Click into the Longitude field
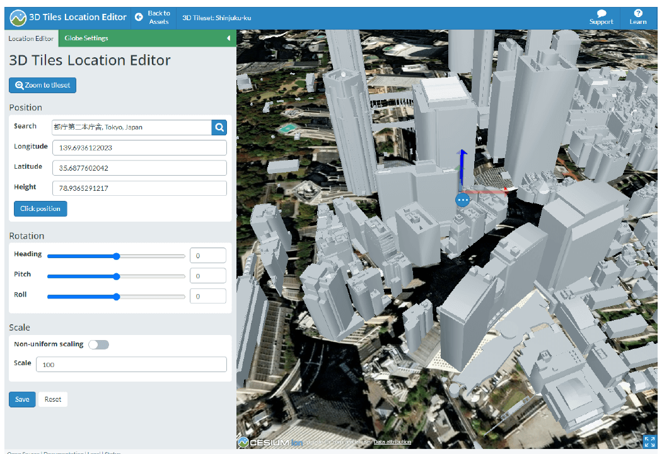 pyautogui.click(x=139, y=148)
